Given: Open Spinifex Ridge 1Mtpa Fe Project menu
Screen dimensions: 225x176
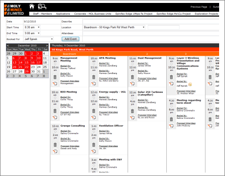Looking at the screenshot, I should point(134,14).
